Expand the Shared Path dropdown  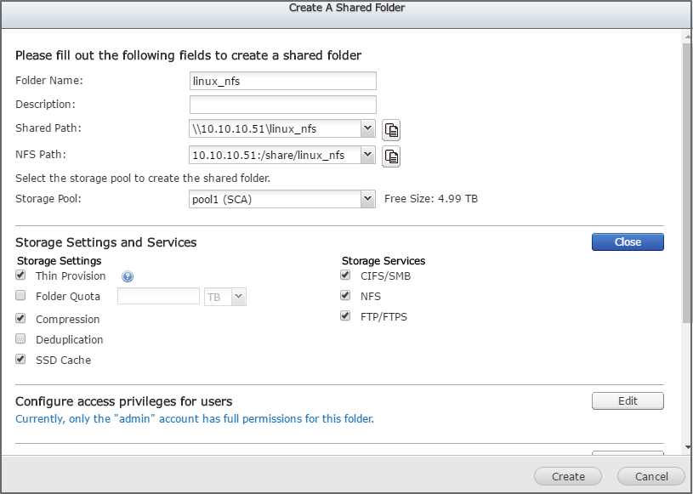click(367, 128)
